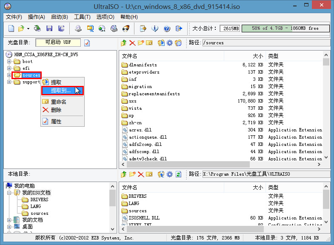This screenshot has width=334, height=245.
Task: Open help with the question mark icon
Action: click(167, 28)
